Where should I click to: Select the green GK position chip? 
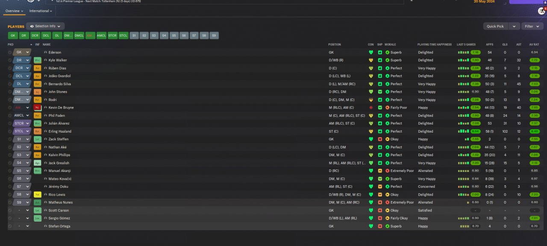point(13,36)
